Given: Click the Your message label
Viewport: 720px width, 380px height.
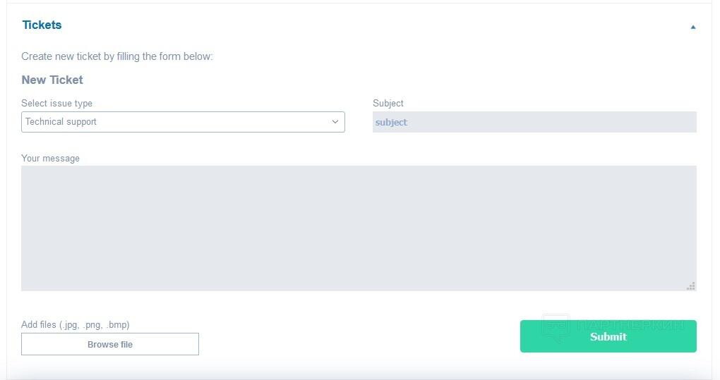Looking at the screenshot, I should [50, 159].
